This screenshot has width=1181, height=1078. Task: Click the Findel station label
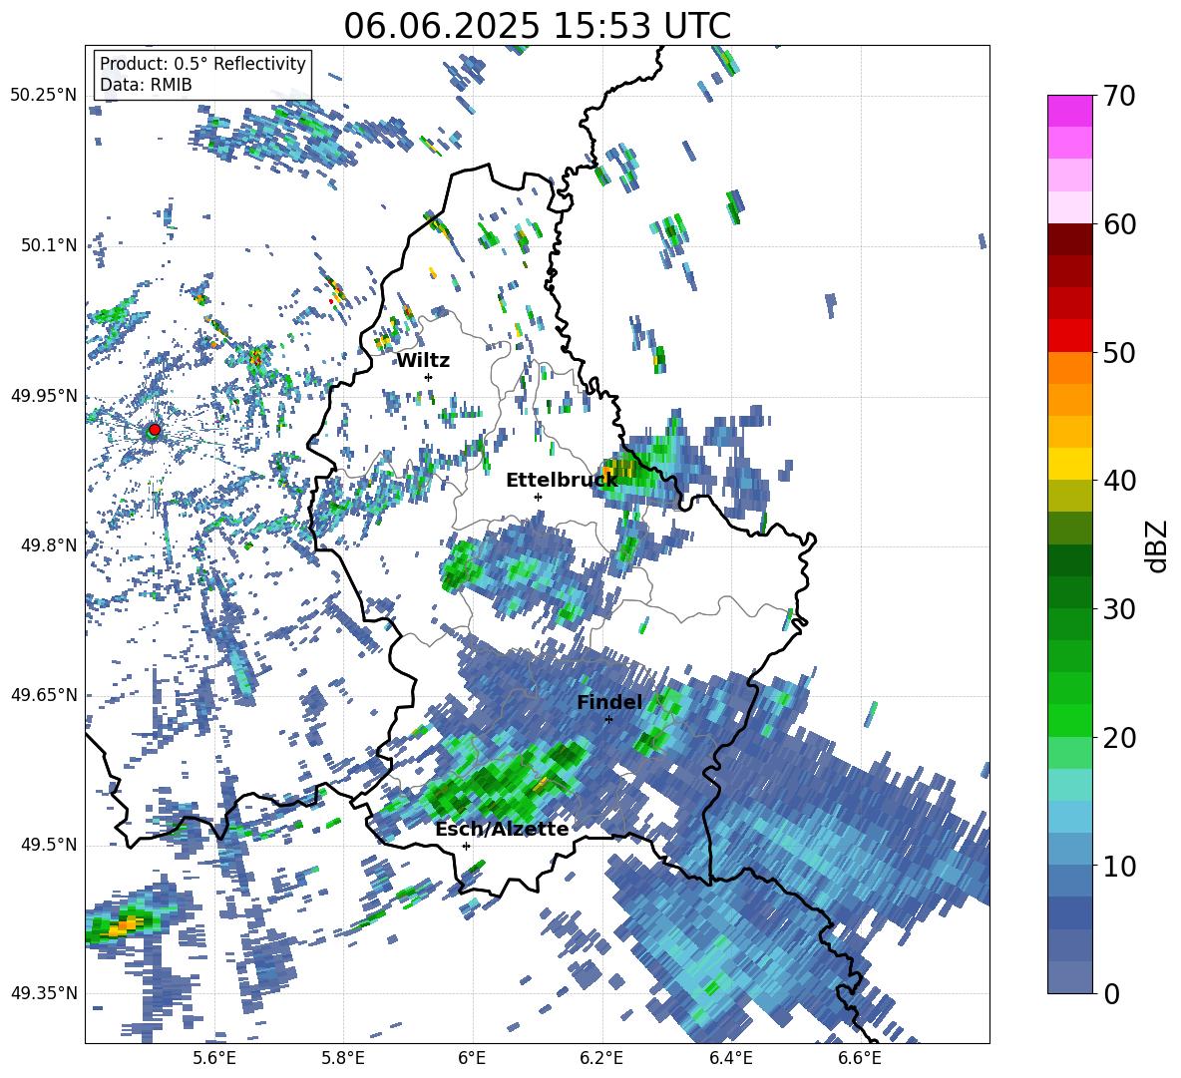(609, 702)
